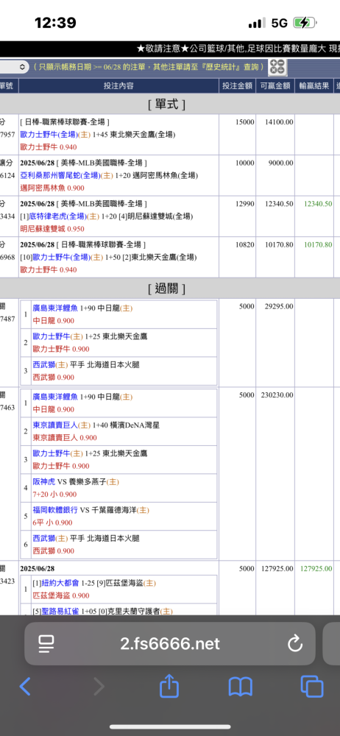
Task: Open the page format menu icon
Action: point(46,643)
